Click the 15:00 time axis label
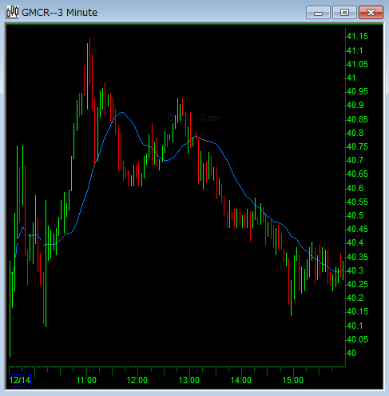 293,380
